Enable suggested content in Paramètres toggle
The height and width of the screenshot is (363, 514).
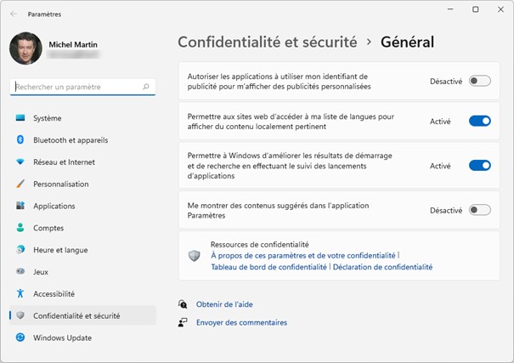[479, 210]
